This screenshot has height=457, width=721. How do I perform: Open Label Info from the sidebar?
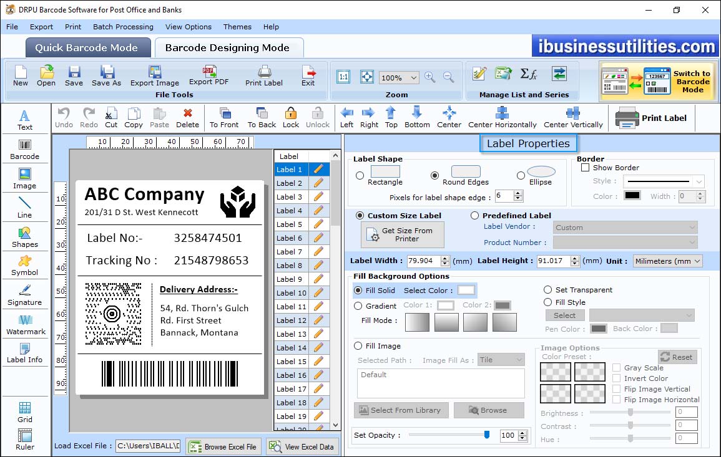25,354
